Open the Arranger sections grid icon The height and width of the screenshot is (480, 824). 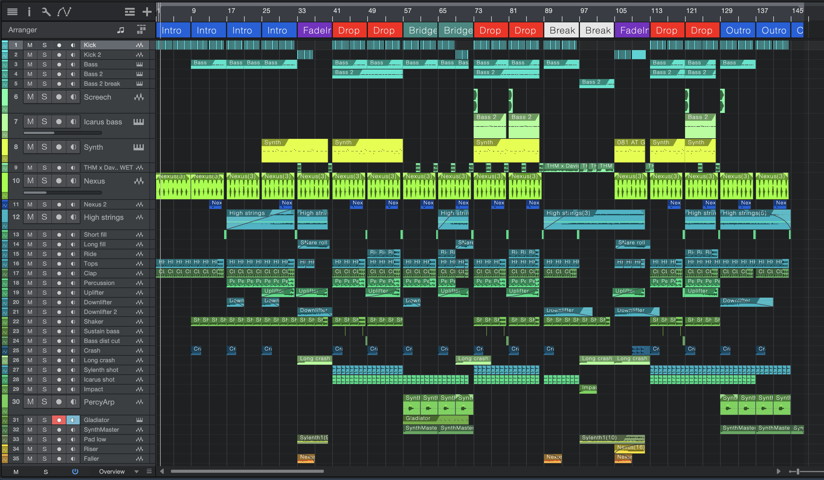pos(141,29)
